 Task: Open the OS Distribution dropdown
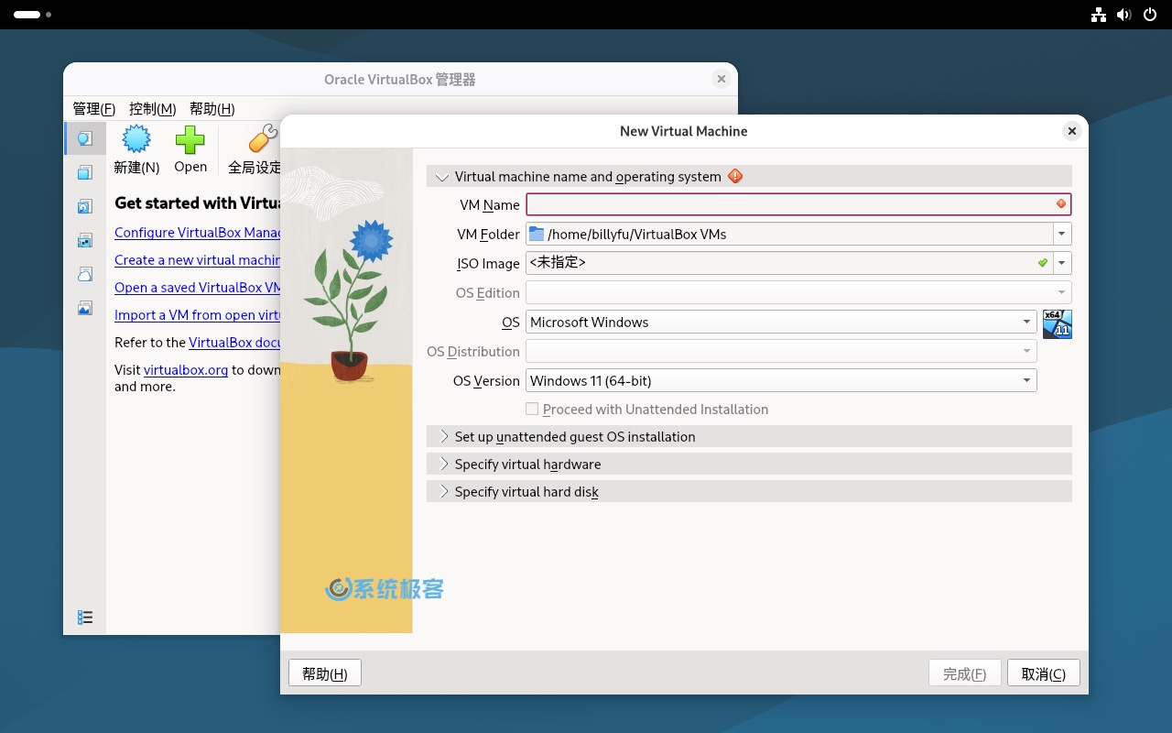click(x=781, y=351)
